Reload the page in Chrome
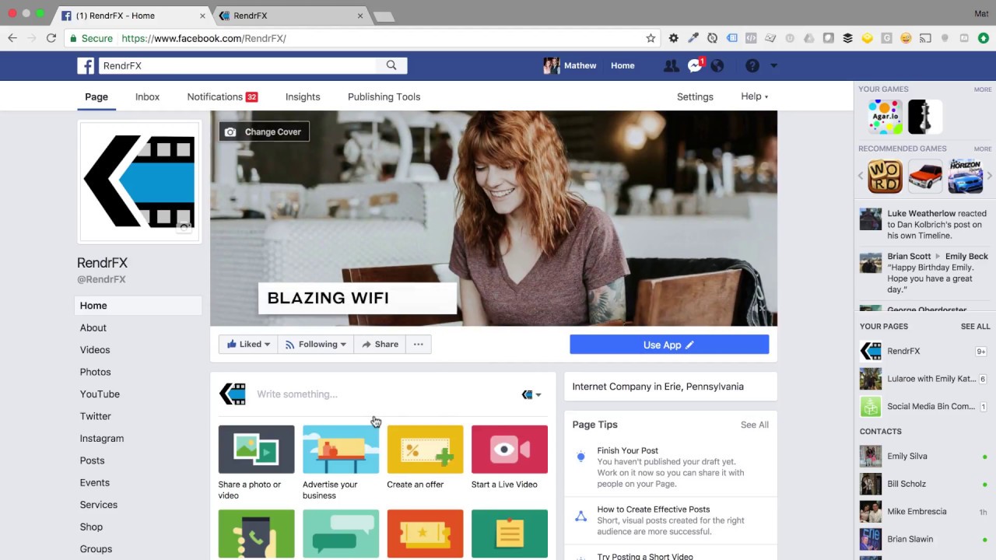 51,38
